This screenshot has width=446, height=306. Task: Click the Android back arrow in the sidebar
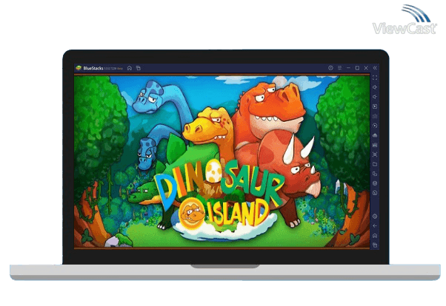click(x=375, y=226)
